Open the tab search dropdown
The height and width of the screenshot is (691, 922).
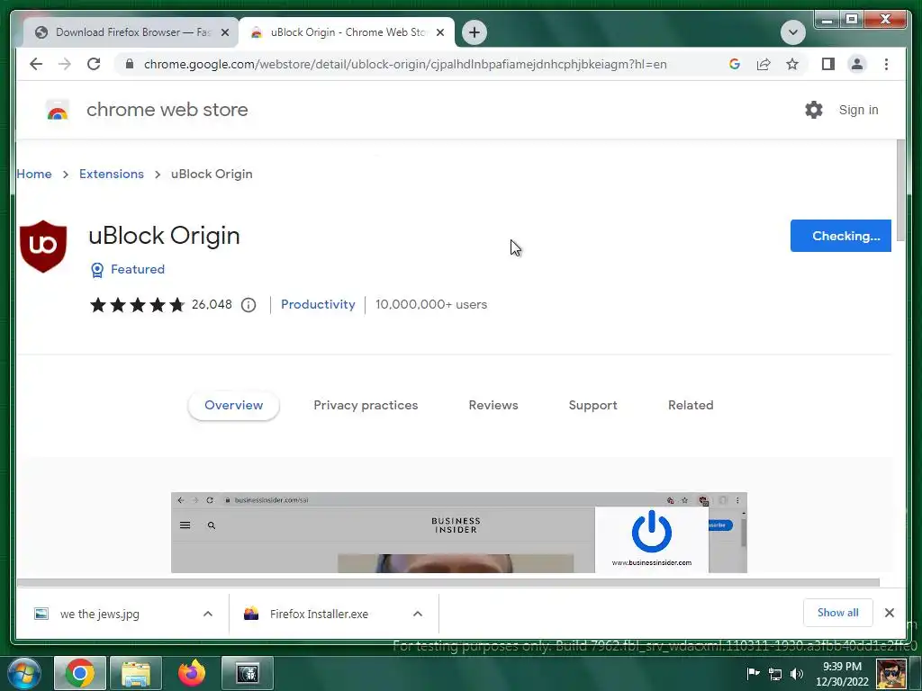(x=792, y=32)
